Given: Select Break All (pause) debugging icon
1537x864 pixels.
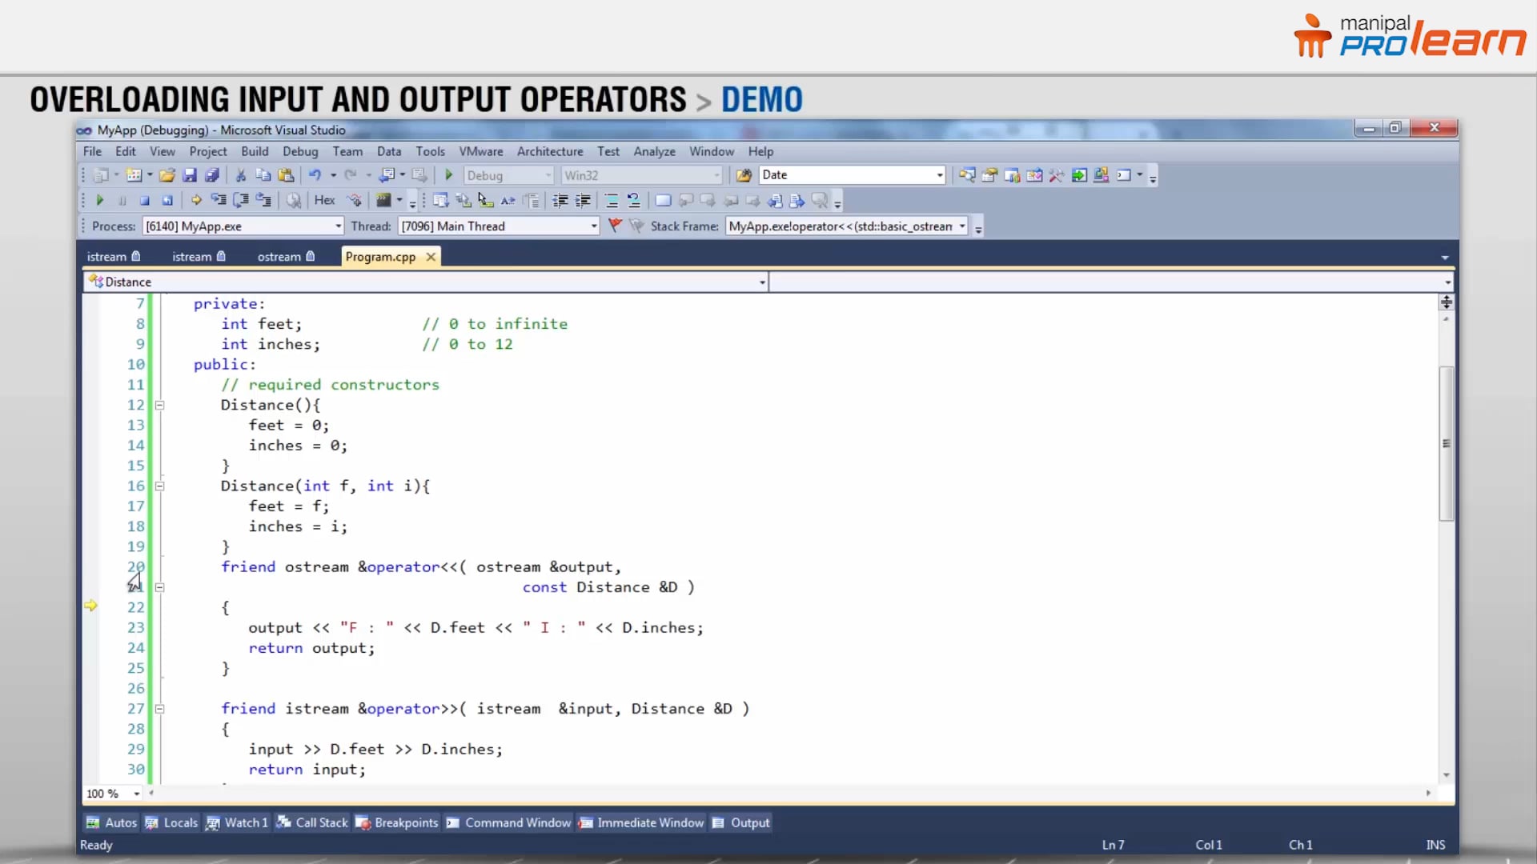Looking at the screenshot, I should (x=122, y=200).
